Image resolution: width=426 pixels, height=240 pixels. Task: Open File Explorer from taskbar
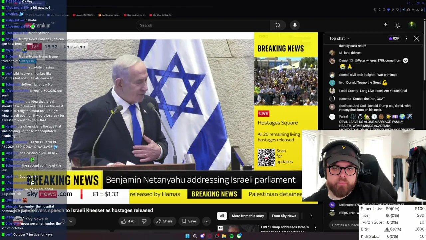click(x=224, y=236)
